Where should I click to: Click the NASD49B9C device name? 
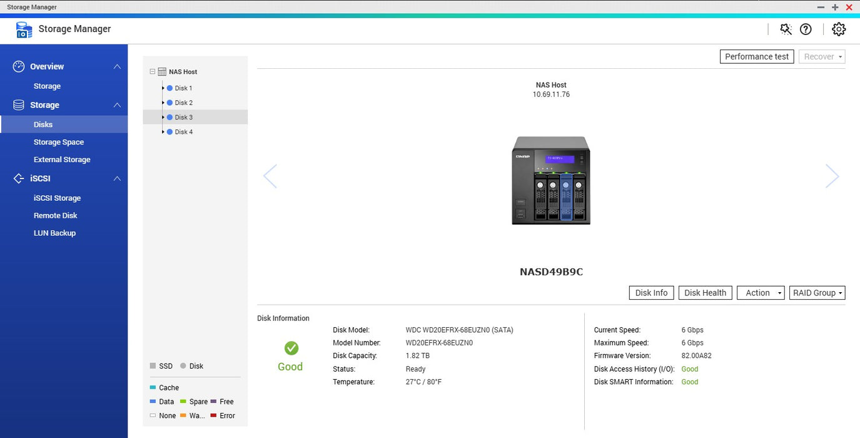point(551,272)
